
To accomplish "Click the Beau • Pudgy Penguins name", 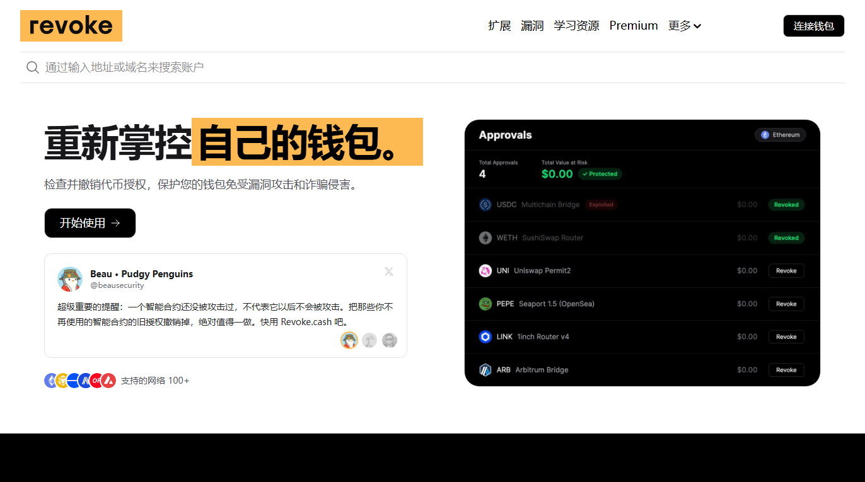I will [x=142, y=274].
